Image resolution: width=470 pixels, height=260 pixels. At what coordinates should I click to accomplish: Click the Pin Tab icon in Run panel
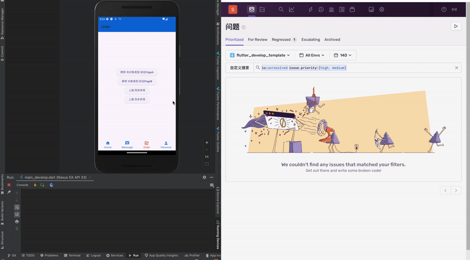tap(9, 192)
